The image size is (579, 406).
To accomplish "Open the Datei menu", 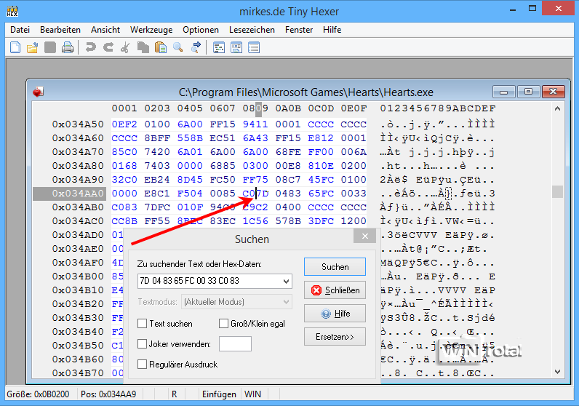I will [20, 30].
